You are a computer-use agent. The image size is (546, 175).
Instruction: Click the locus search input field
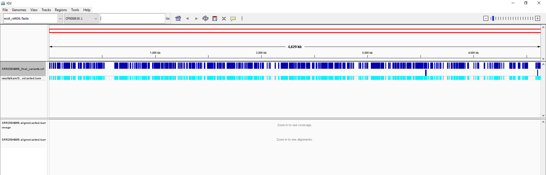132,18
